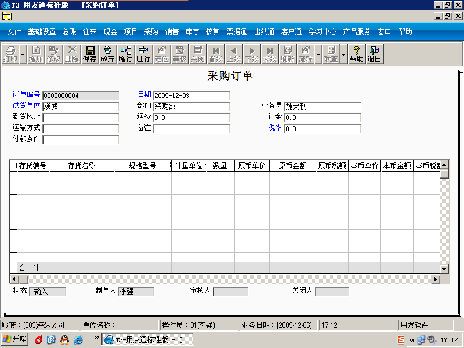Open the 票据通 menu
464x348 pixels.
pos(237,32)
